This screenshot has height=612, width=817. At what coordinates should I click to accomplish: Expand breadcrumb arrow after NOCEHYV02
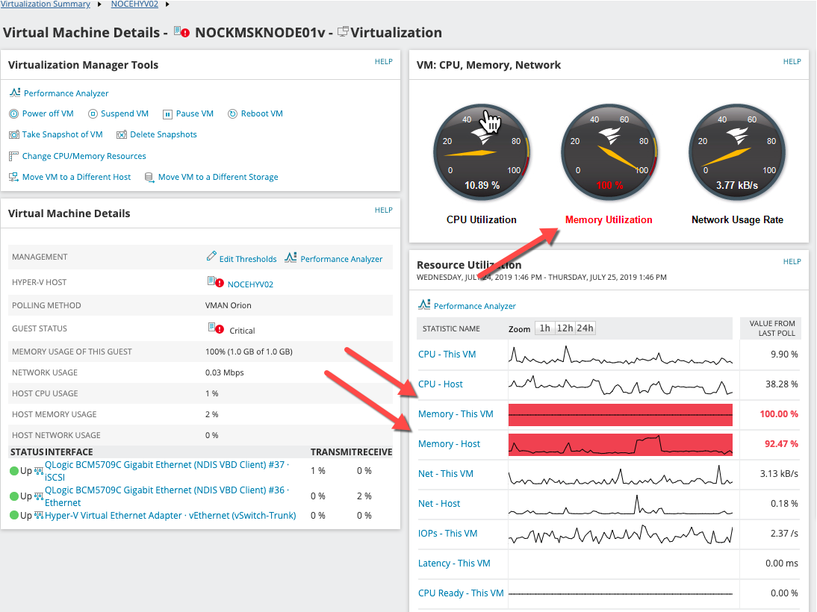pyautogui.click(x=167, y=4)
